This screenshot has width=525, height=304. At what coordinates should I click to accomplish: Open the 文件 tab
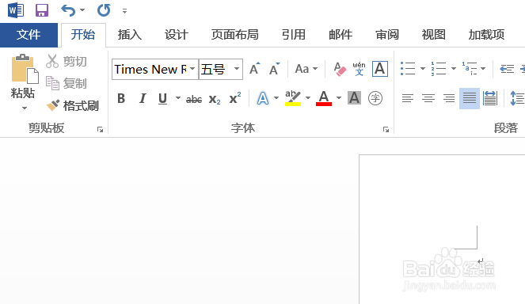(x=29, y=35)
